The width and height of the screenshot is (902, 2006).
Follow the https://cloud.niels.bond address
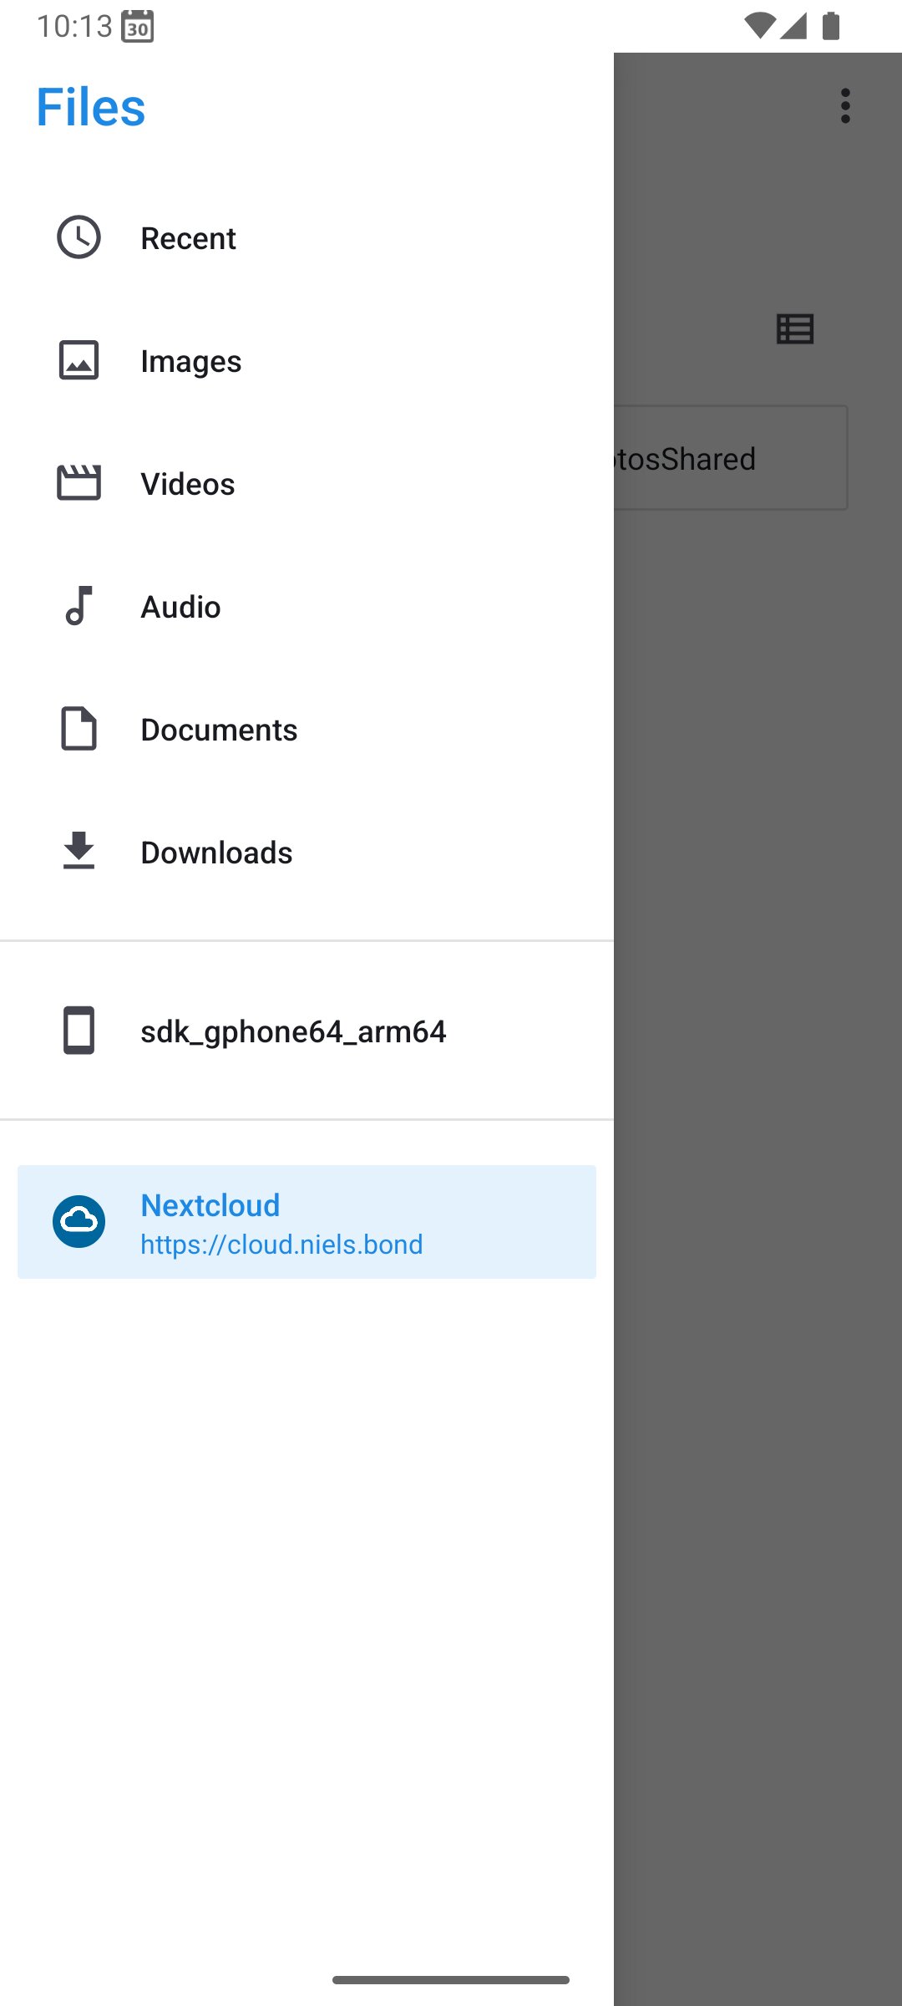click(281, 1245)
